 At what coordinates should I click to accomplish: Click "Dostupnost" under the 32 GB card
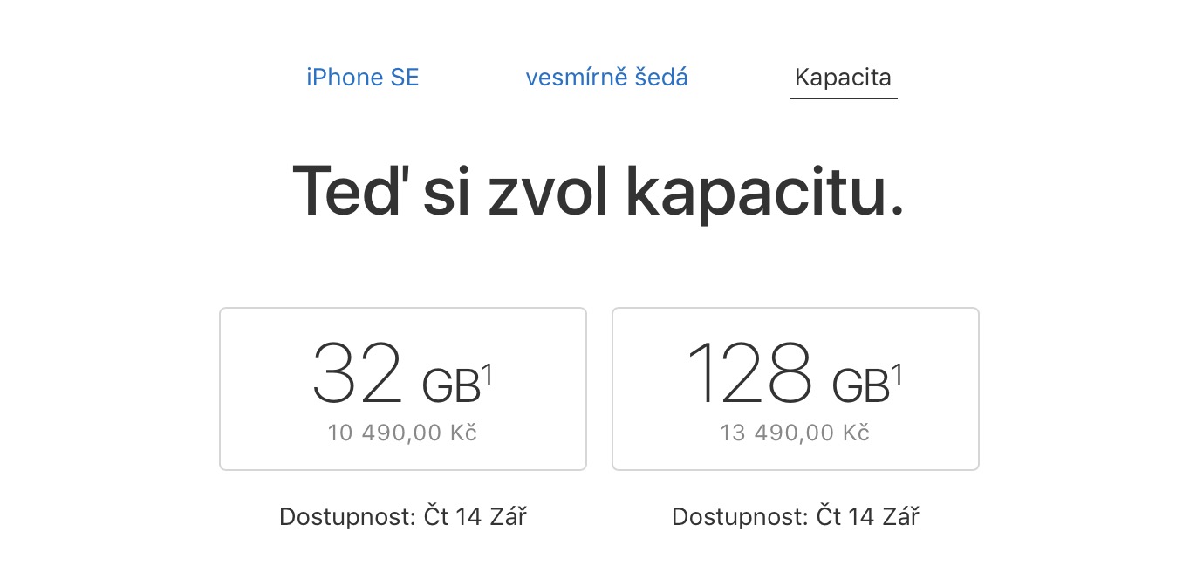click(x=345, y=517)
